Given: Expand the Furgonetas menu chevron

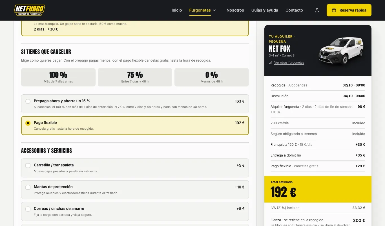Looking at the screenshot, I should pos(214,10).
